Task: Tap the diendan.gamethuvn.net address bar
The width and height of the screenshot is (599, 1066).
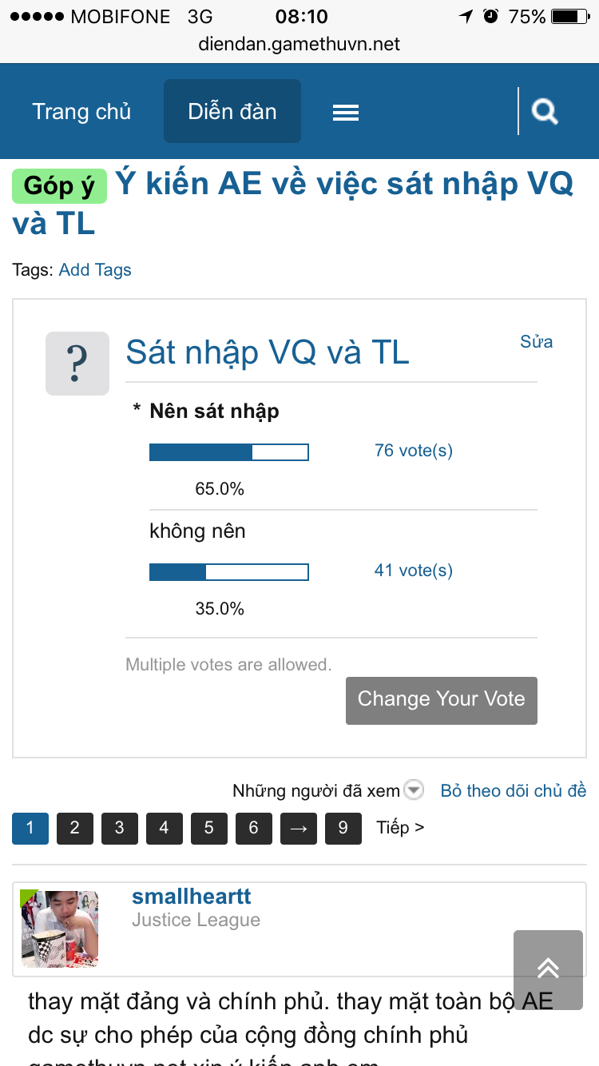Action: tap(299, 44)
